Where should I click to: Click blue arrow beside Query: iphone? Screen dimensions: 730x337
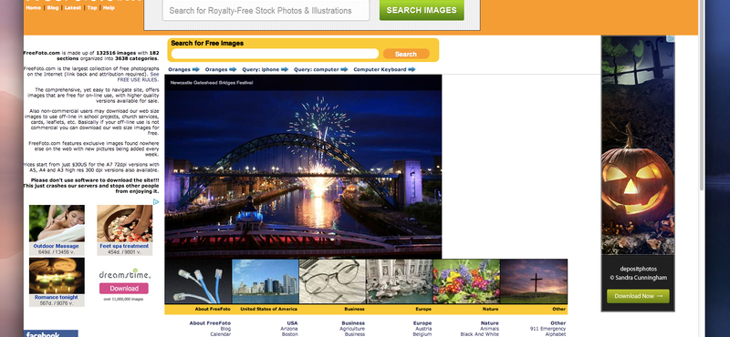coord(285,69)
